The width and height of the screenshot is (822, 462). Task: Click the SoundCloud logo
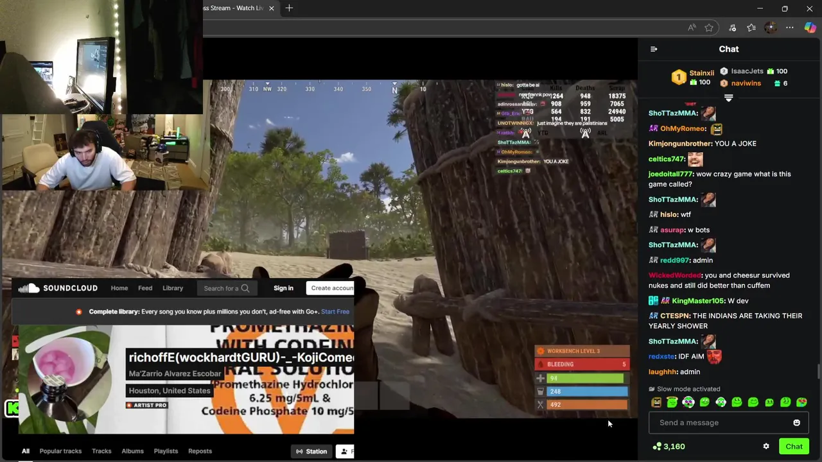click(x=58, y=288)
